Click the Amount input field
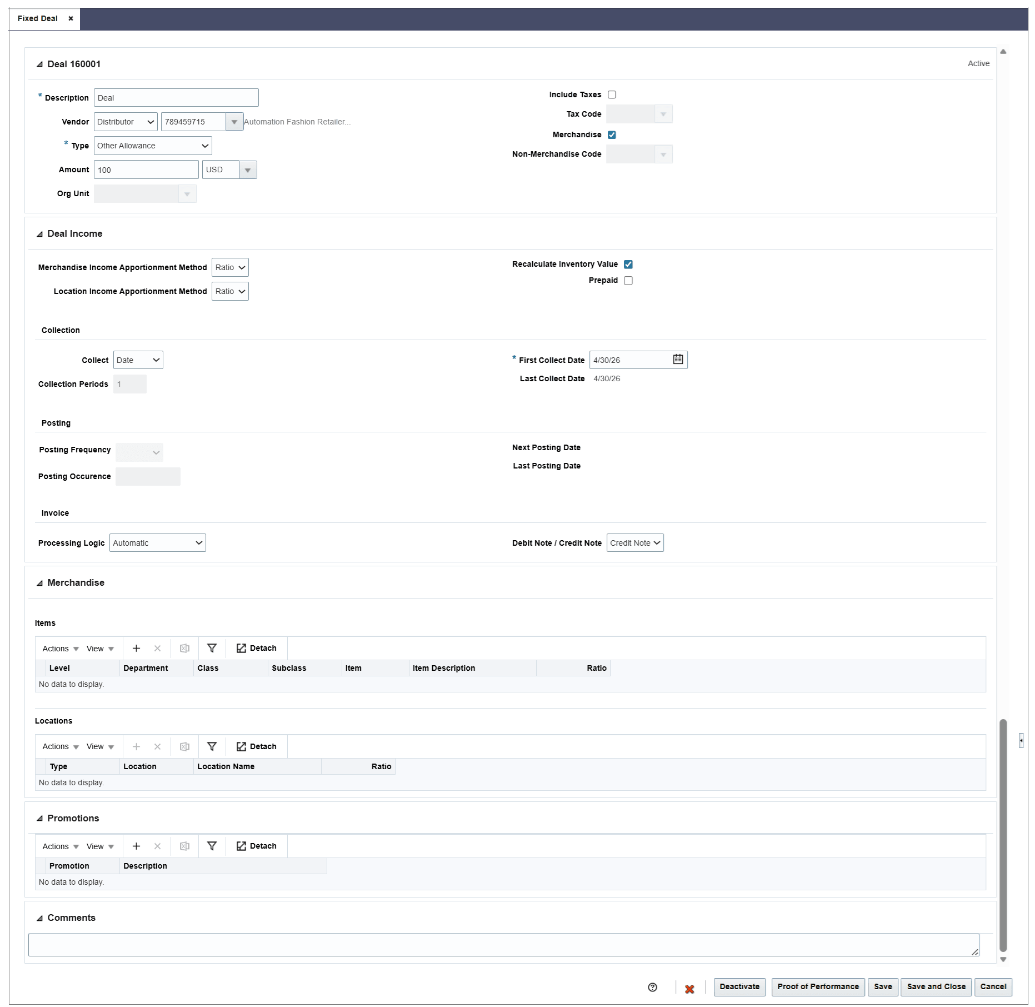This screenshot has height=1007, width=1035. click(146, 170)
